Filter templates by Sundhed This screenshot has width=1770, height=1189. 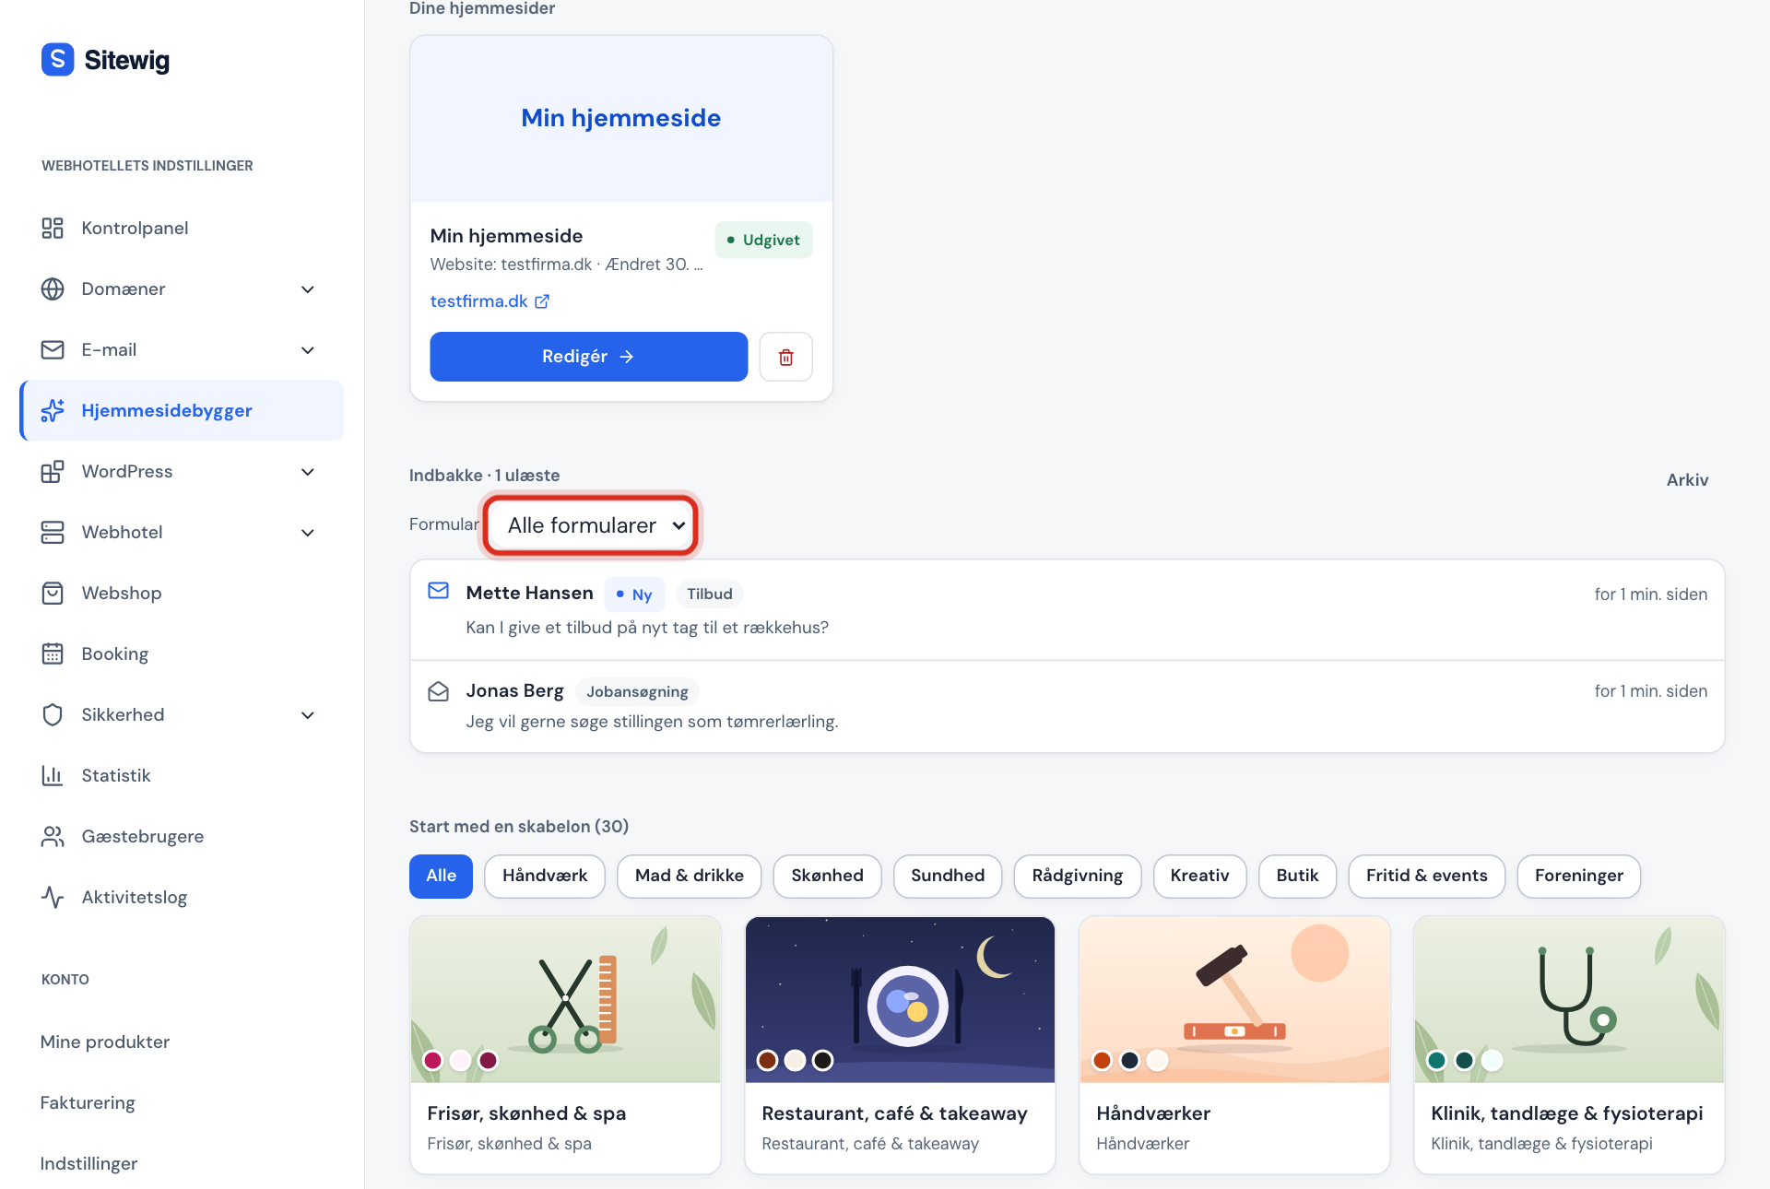(x=948, y=876)
